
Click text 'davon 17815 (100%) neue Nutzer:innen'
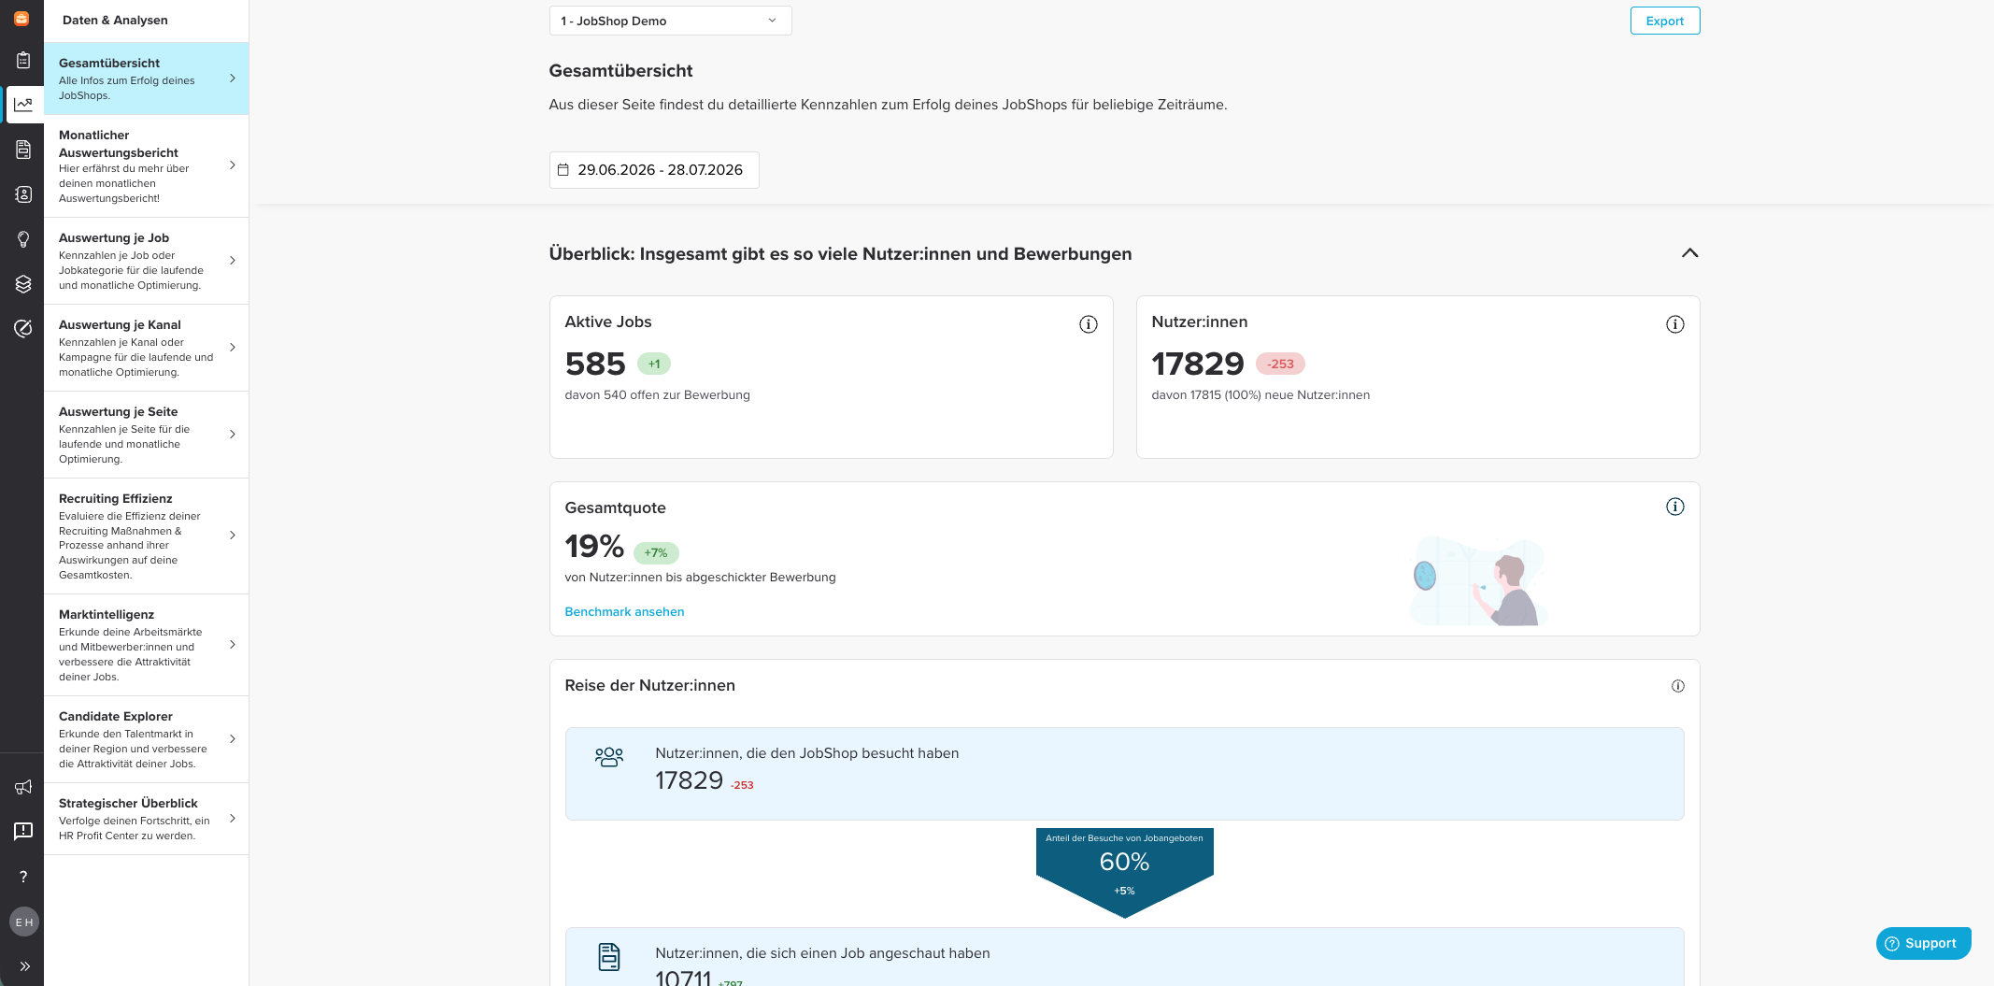(1260, 395)
